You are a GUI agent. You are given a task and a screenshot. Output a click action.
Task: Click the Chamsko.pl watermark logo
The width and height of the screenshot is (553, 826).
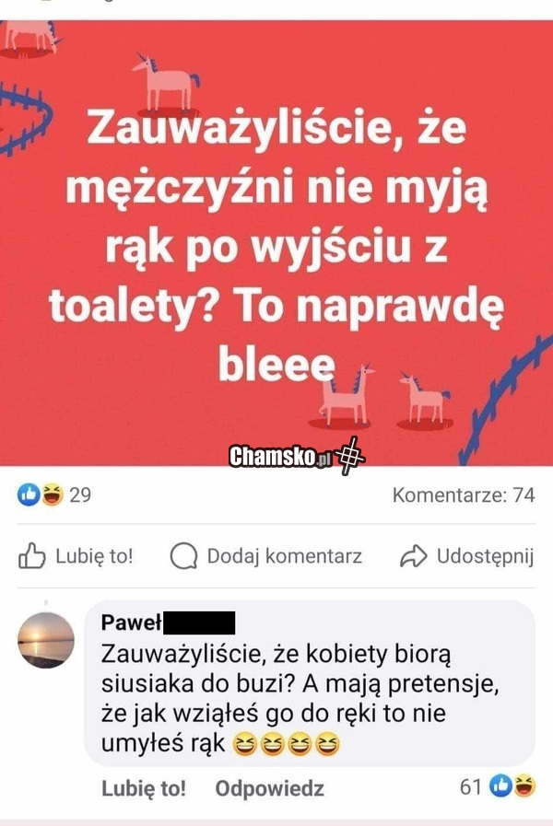(296, 456)
